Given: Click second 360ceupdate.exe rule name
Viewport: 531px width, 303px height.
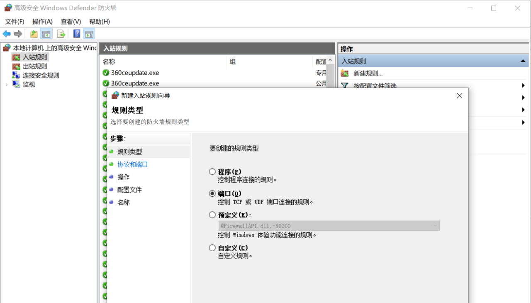Looking at the screenshot, I should pos(135,83).
